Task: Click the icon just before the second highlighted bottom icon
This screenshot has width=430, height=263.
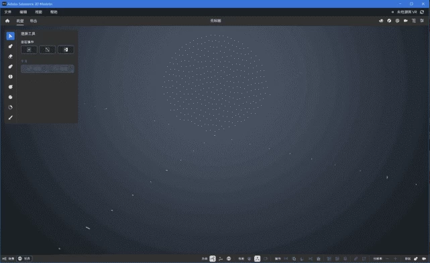Action: (249, 258)
